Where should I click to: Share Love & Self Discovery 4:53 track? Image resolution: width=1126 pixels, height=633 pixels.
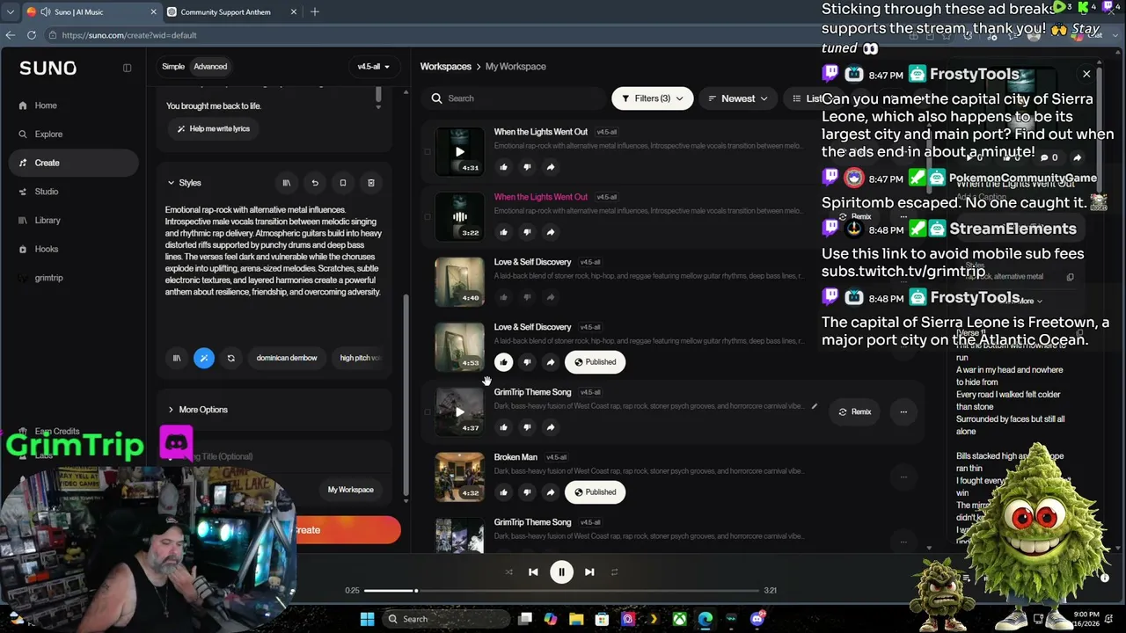[550, 362]
